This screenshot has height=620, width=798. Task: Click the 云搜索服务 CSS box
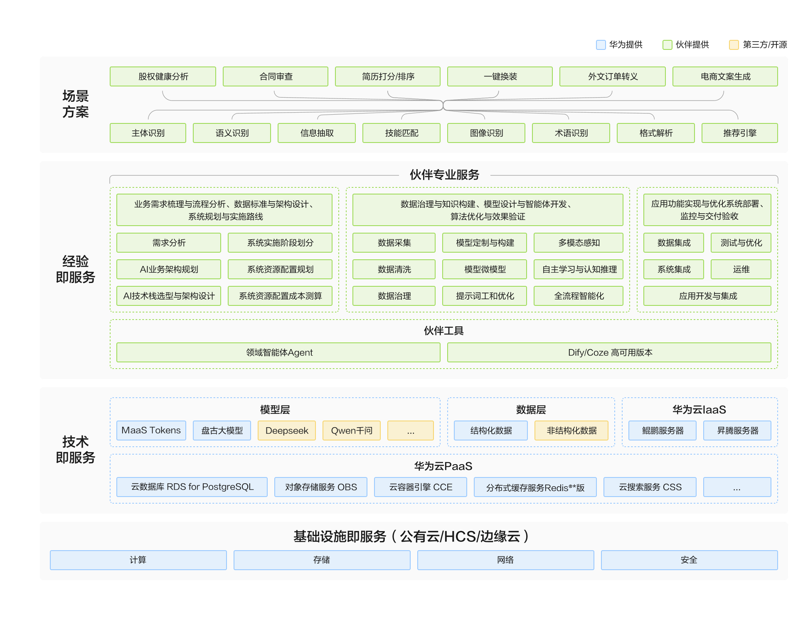pyautogui.click(x=650, y=487)
